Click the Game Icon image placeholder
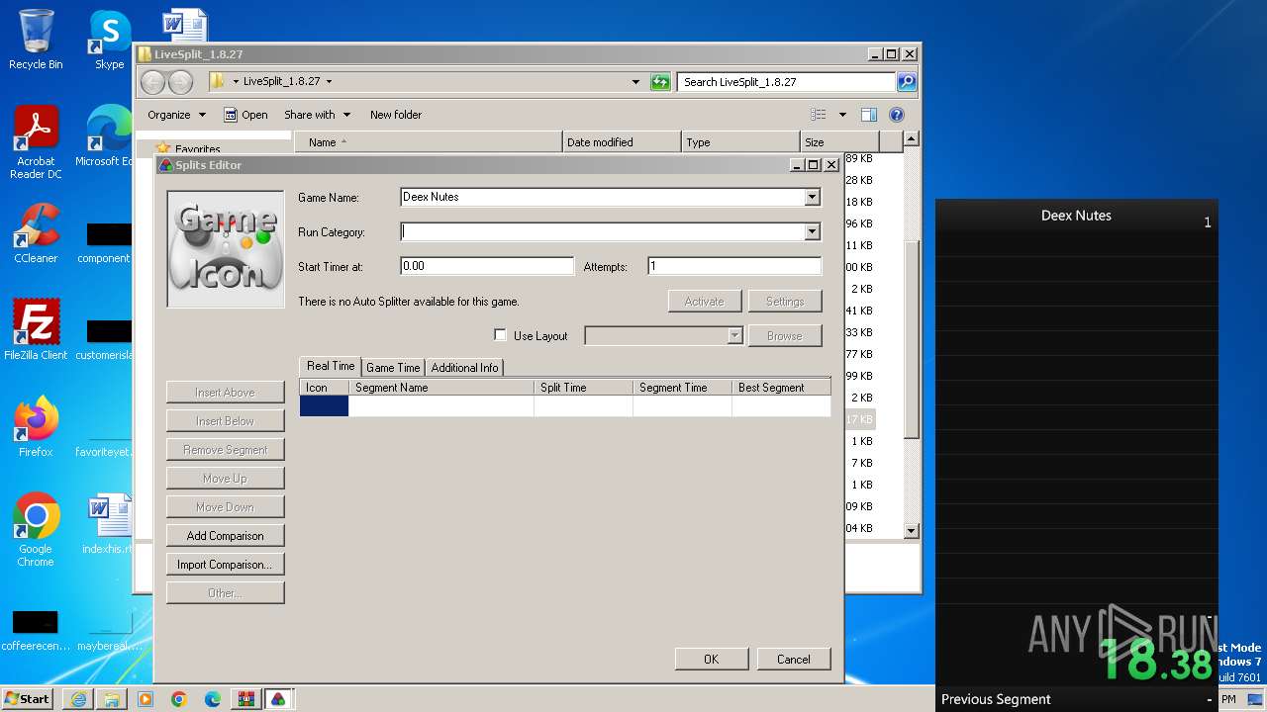This screenshot has height=712, width=1267. pyautogui.click(x=226, y=248)
